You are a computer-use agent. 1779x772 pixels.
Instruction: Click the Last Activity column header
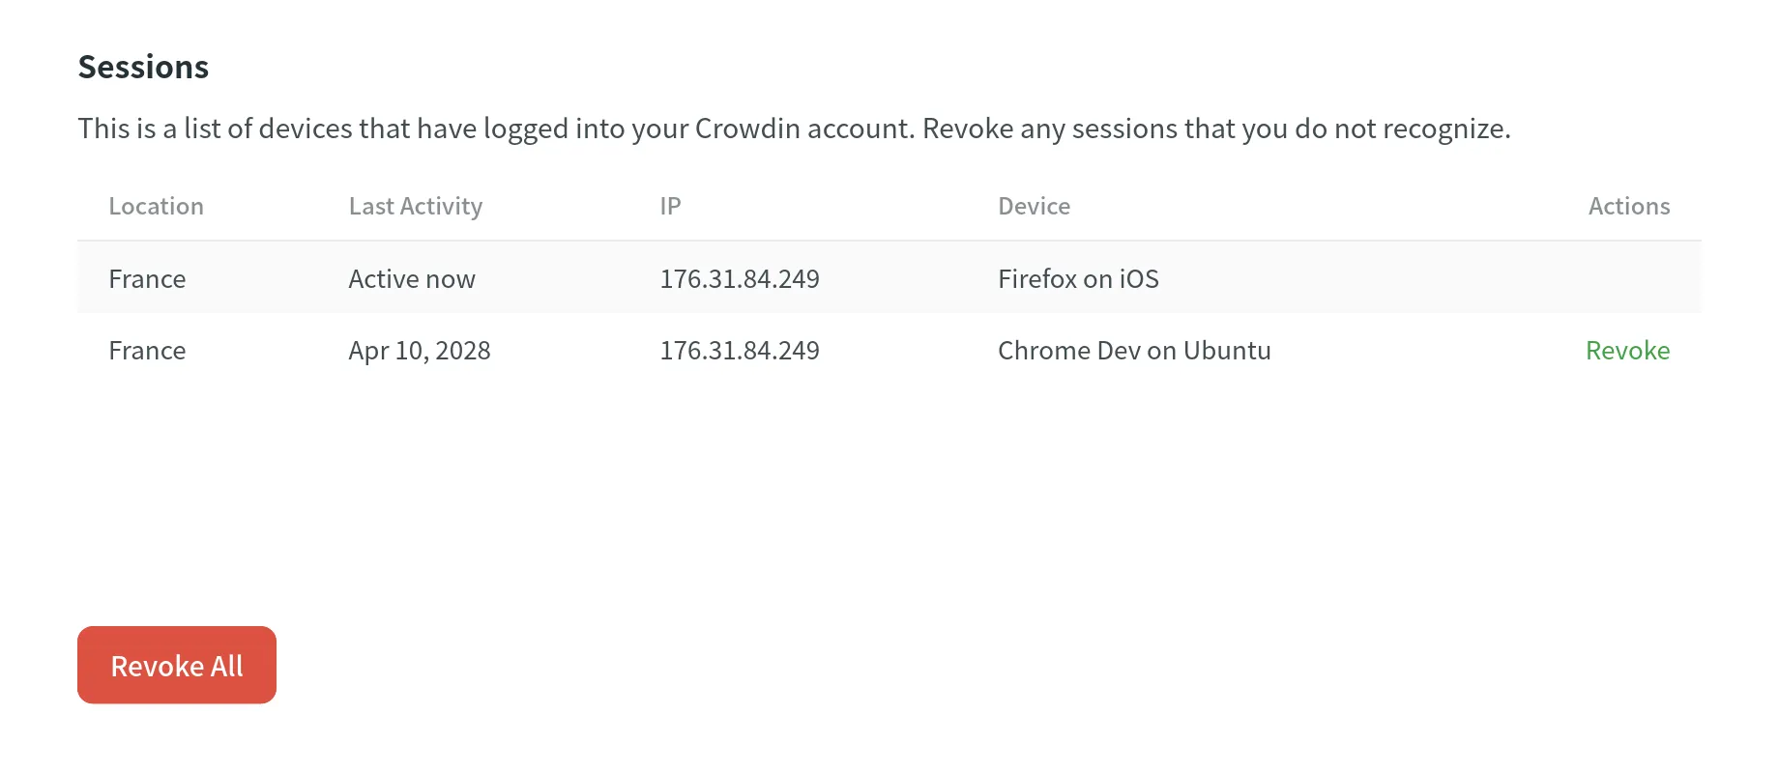(415, 207)
